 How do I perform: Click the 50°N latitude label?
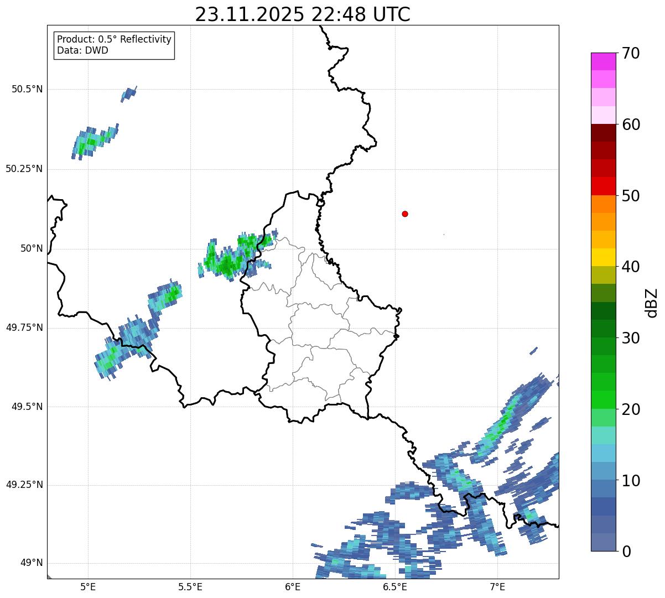click(32, 248)
